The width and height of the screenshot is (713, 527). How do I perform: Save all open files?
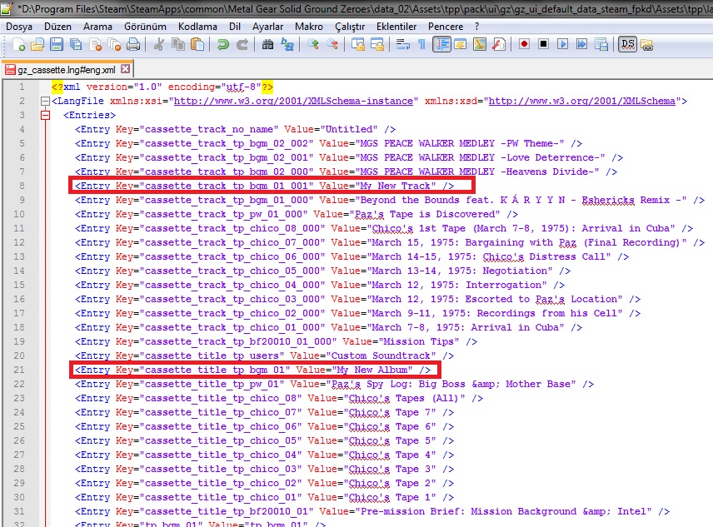(x=76, y=44)
